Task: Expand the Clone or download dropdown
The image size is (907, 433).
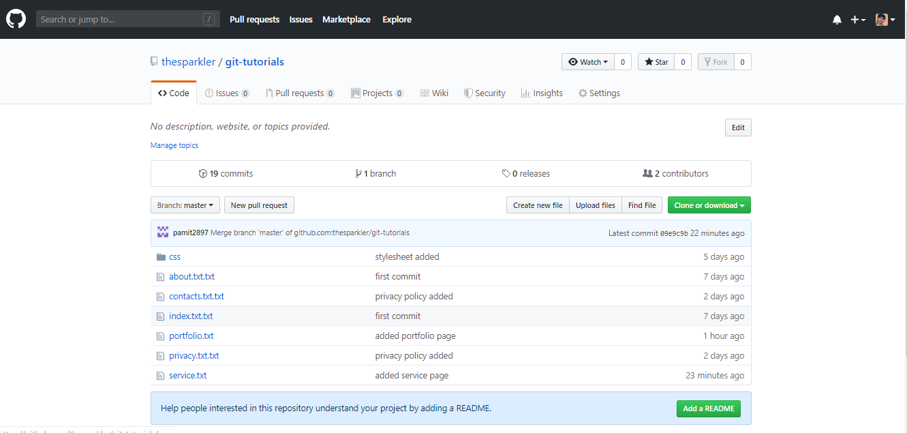Action: point(709,205)
